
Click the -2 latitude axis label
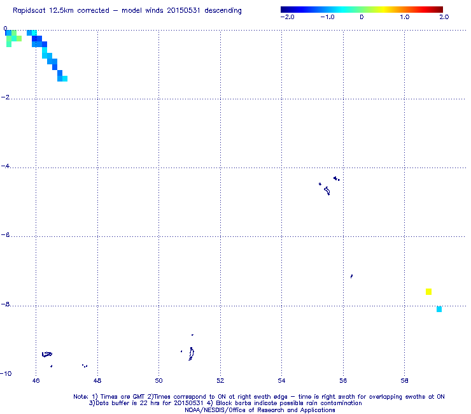(5, 97)
